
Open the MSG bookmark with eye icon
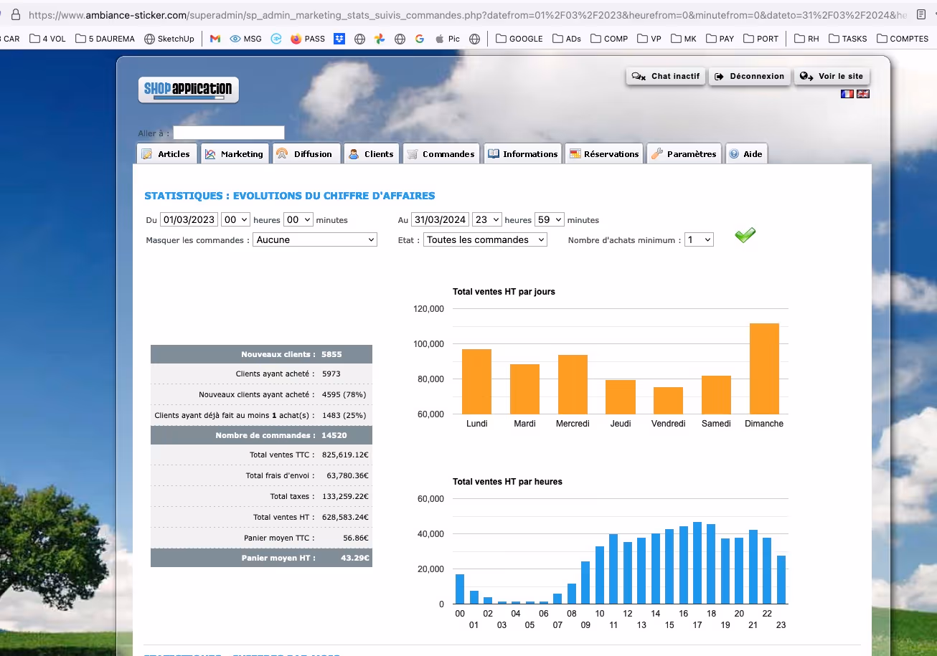coord(245,39)
